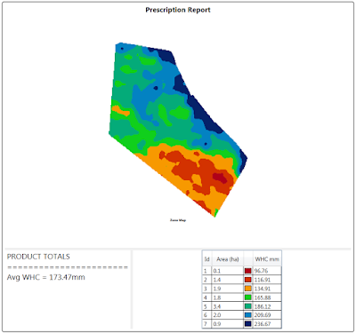
Task: Select the dark red swatch for 96.76
Action: pos(248,271)
